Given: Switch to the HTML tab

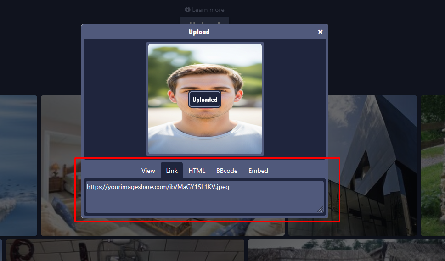Looking at the screenshot, I should coord(197,171).
